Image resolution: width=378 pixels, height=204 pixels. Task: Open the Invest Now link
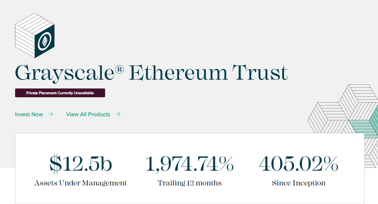click(x=29, y=114)
